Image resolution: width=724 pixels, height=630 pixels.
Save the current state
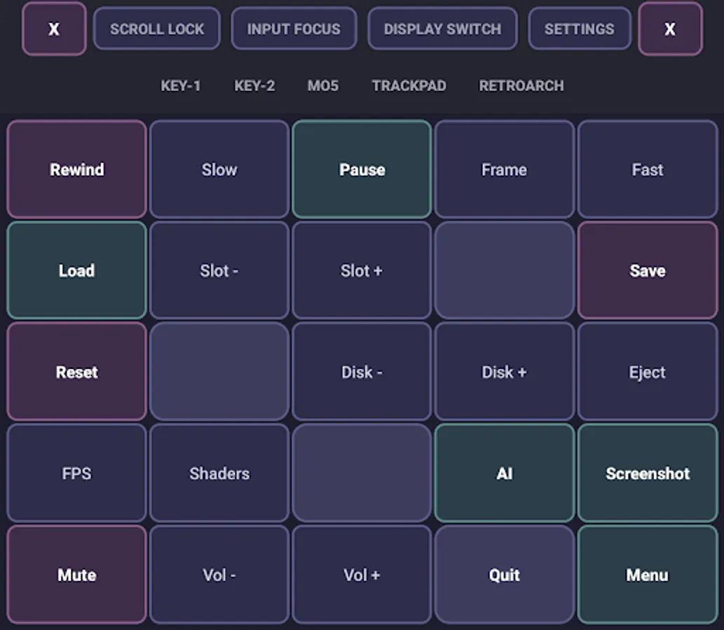[x=647, y=271]
